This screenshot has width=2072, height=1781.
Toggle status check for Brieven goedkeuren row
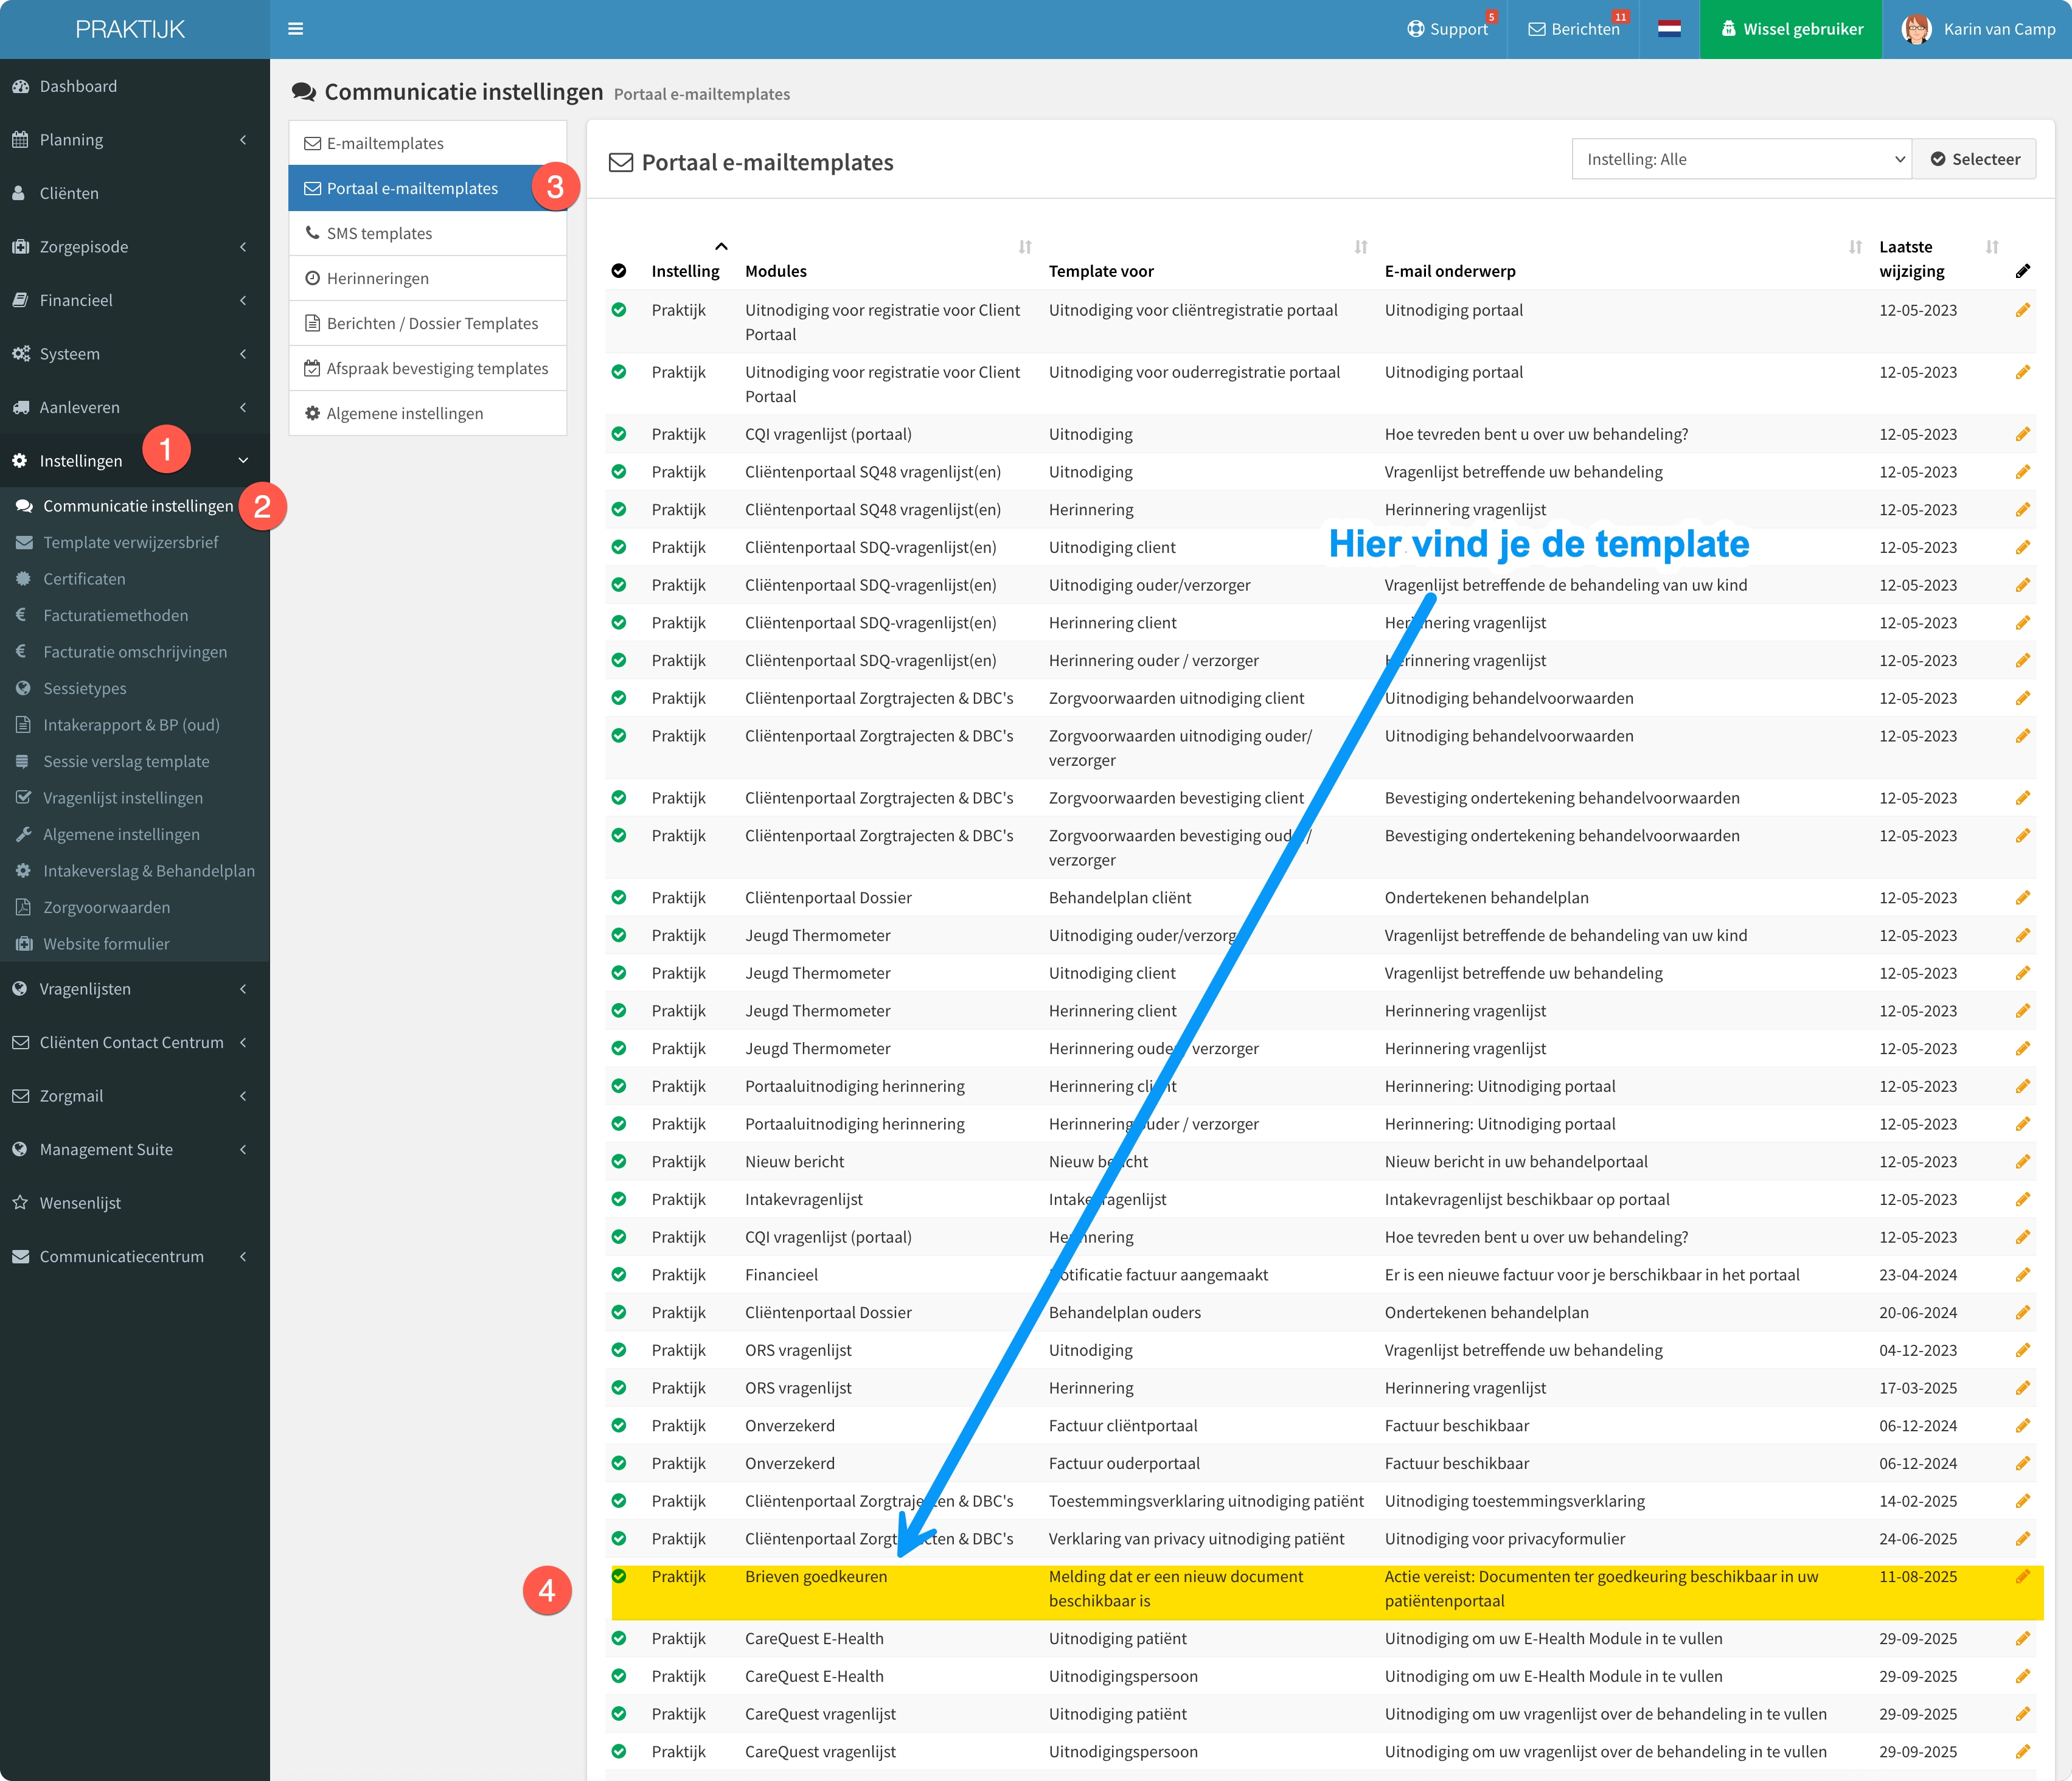click(619, 1576)
